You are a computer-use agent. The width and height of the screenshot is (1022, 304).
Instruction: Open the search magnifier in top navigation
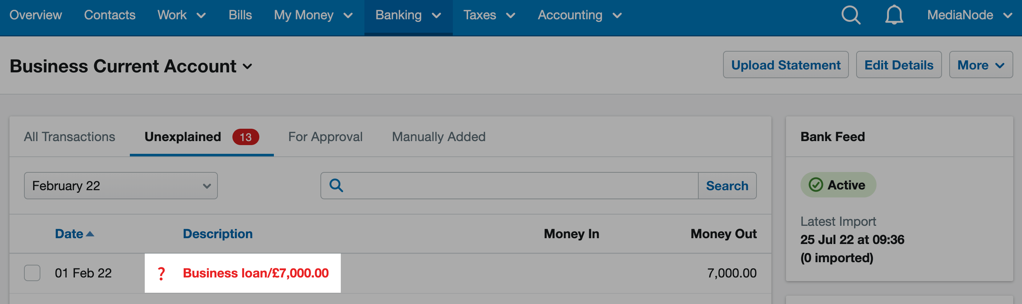point(851,16)
